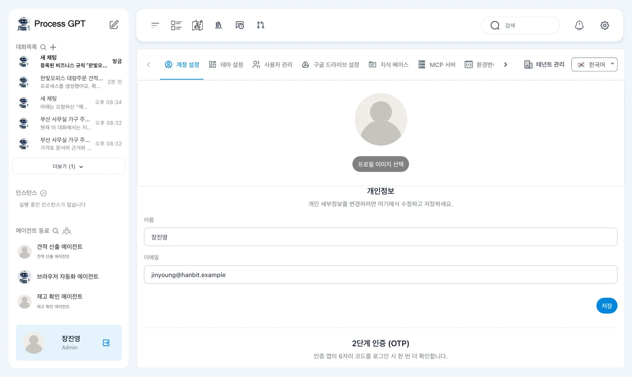Open the newest 새 채팅 conversation marked 방금
The height and width of the screenshot is (377, 632).
pyautogui.click(x=69, y=61)
